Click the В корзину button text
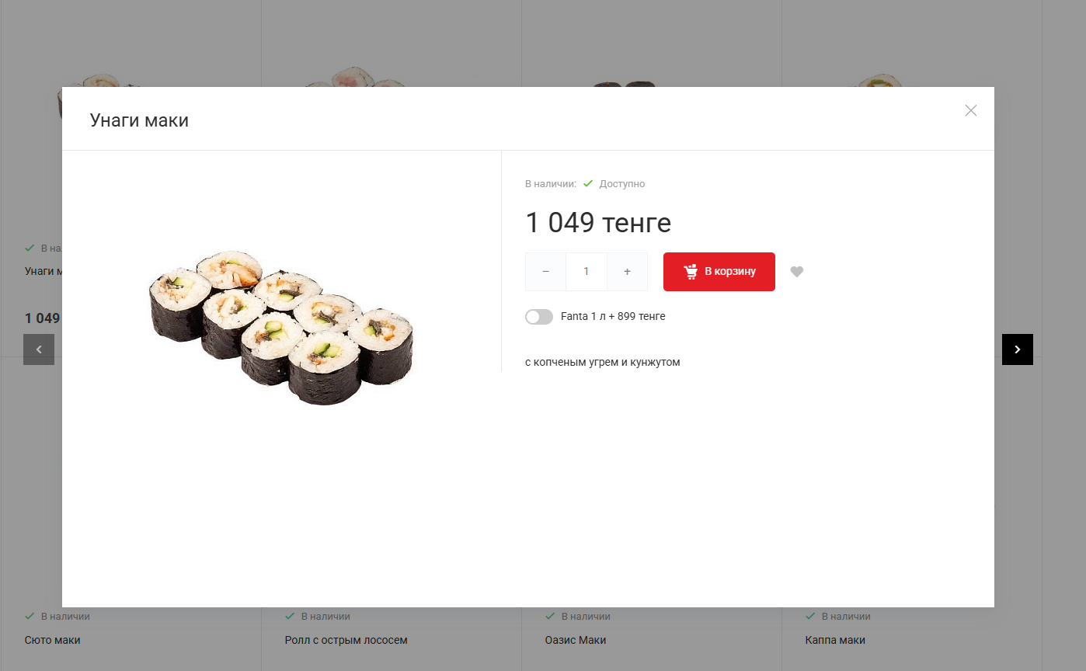Viewport: 1086px width, 671px height. (730, 272)
